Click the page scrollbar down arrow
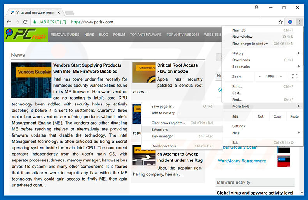308x200 pixels. 302,193
